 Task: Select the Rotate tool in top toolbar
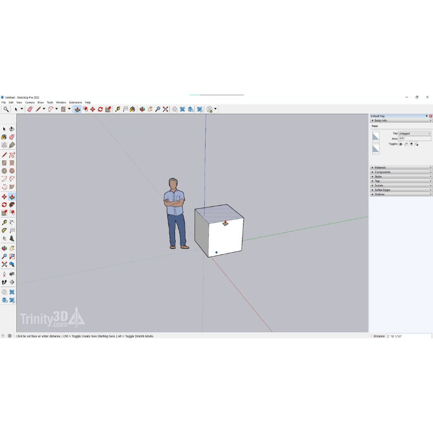pos(100,109)
